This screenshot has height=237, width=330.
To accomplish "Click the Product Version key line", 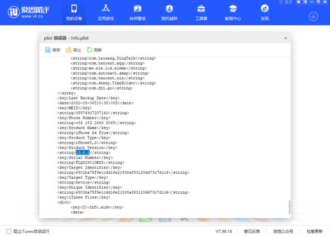I will 87,148.
